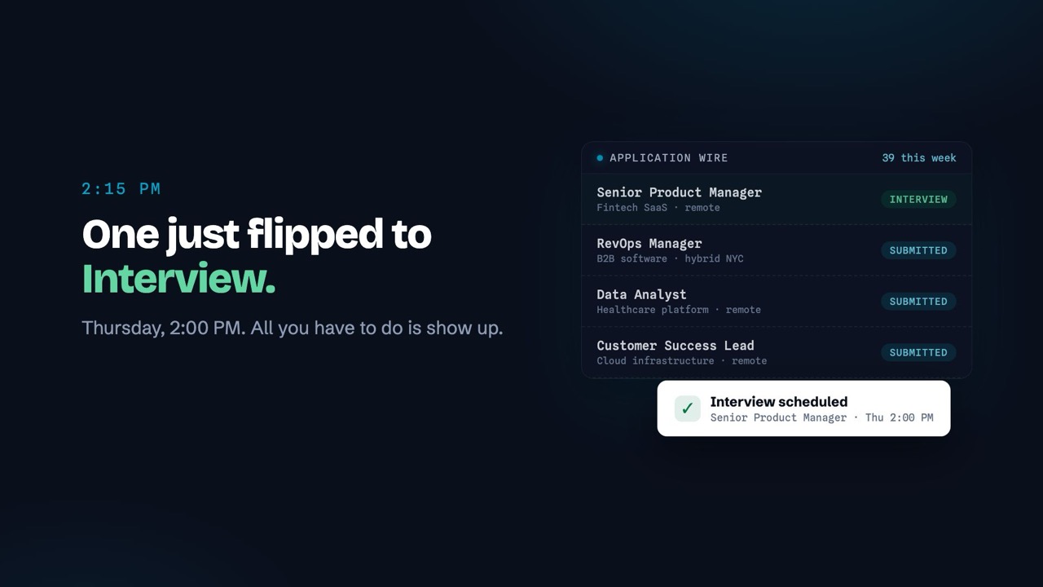
Task: Click the "Interview scheduled" notification title
Action: [779, 402]
